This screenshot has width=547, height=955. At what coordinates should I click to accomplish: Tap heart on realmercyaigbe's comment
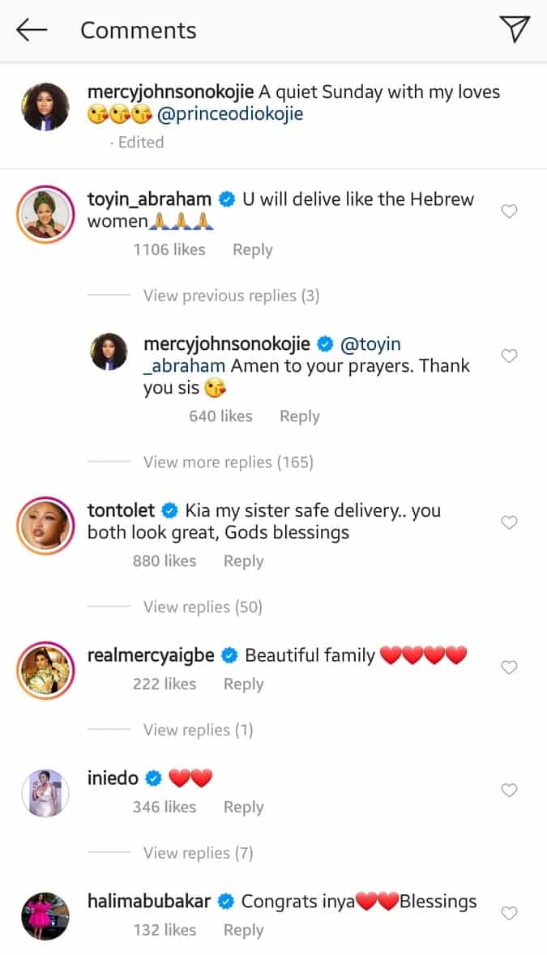pyautogui.click(x=509, y=667)
